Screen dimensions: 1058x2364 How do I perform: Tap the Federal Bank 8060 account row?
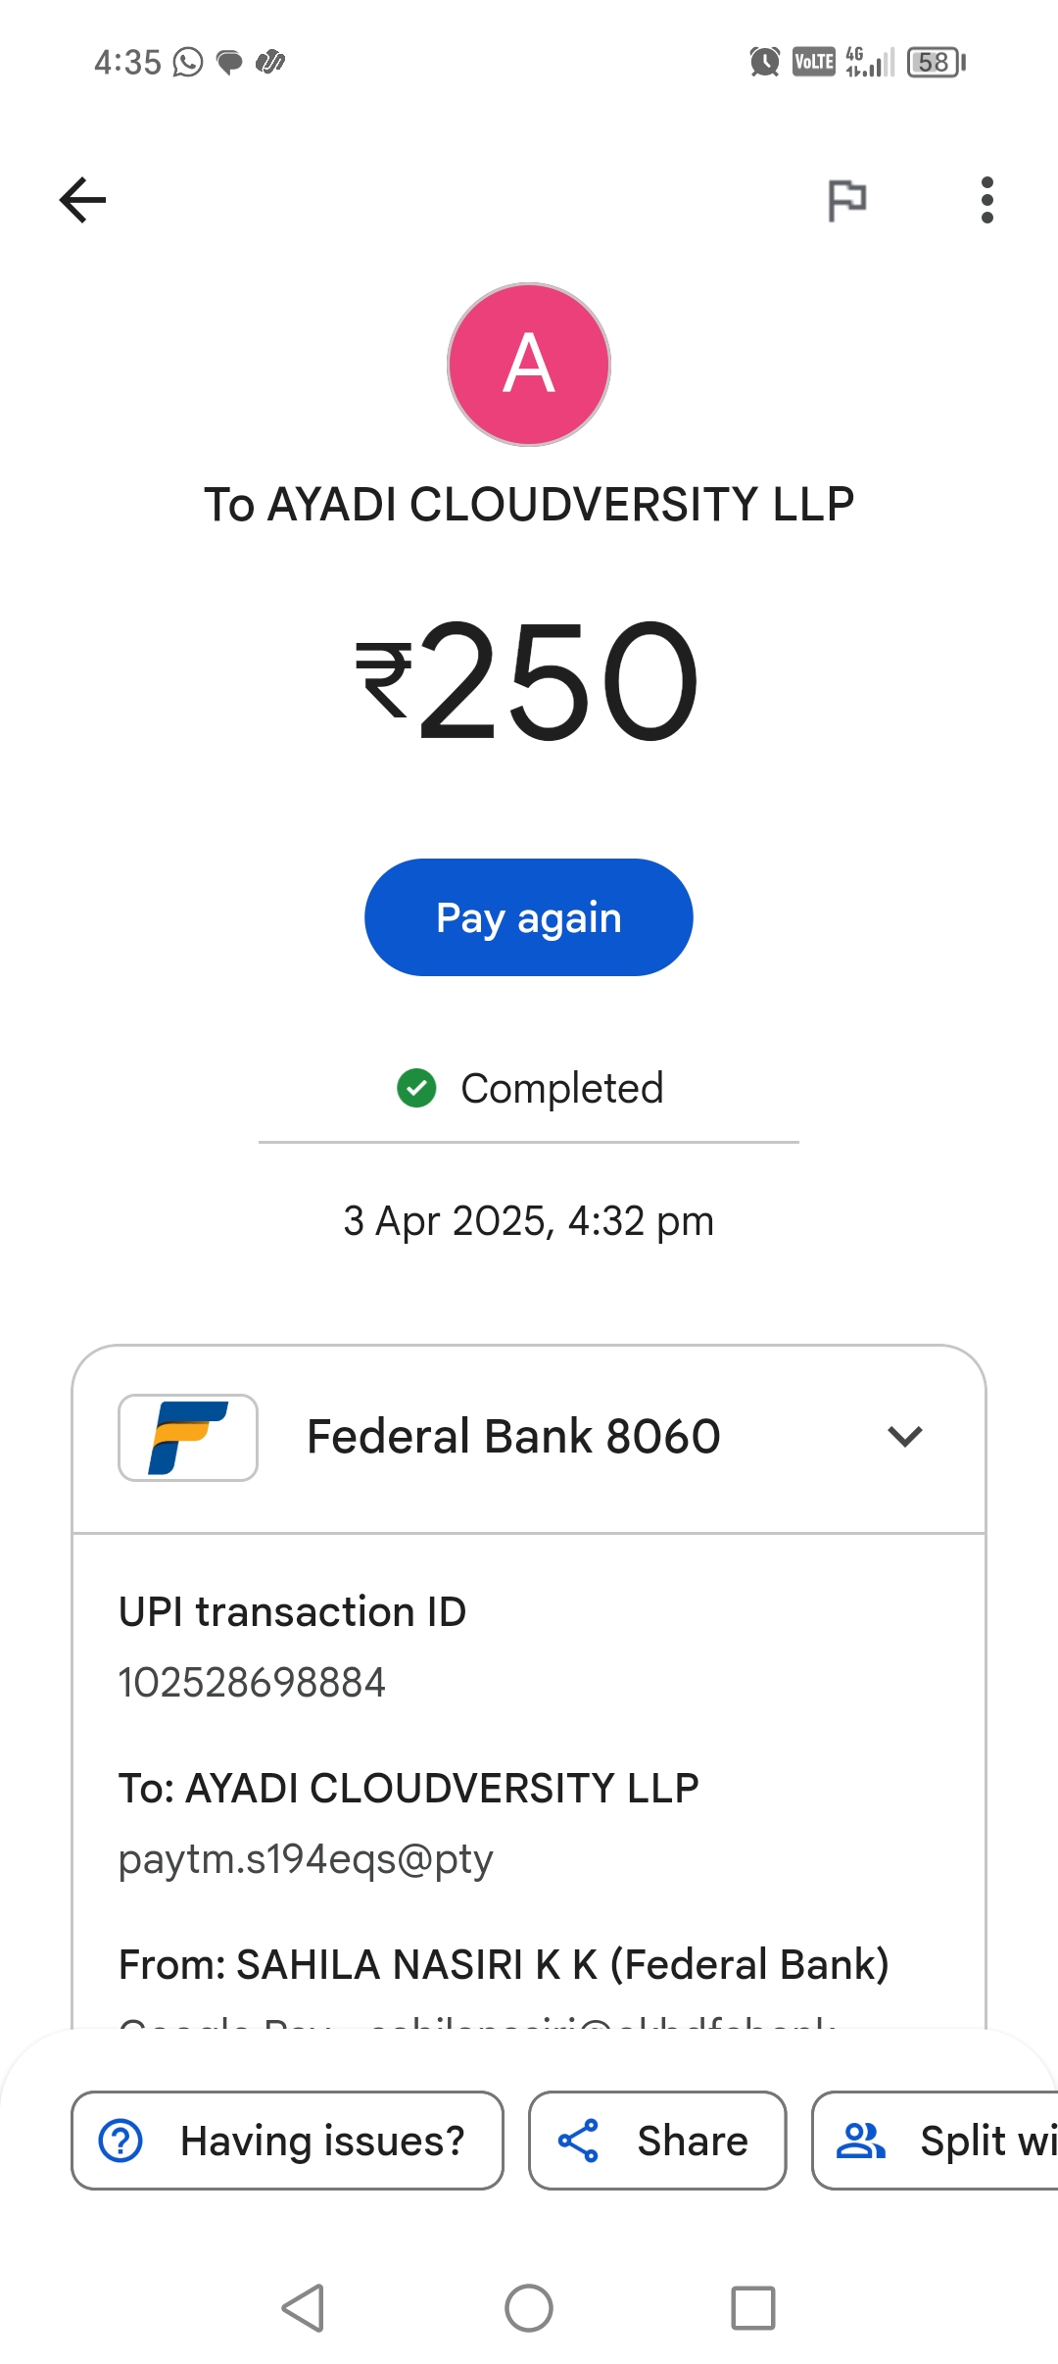pos(513,1437)
